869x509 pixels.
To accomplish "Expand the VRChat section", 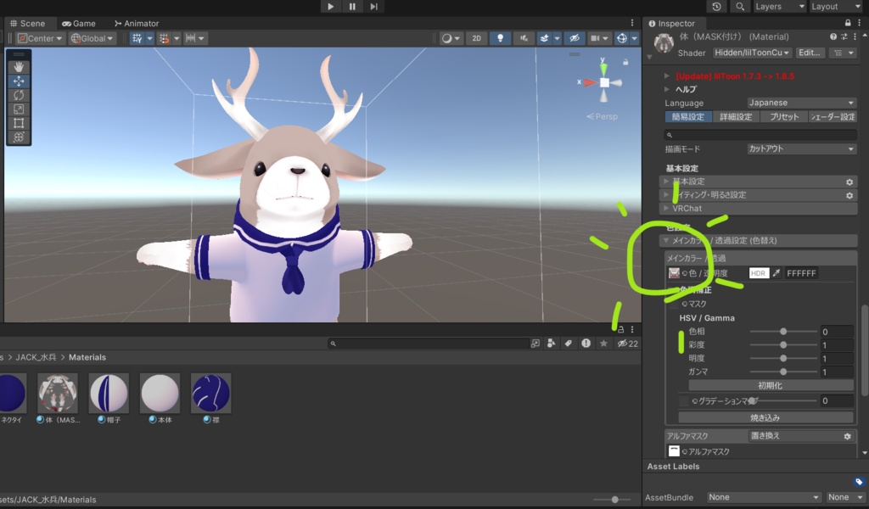I will 760,208.
